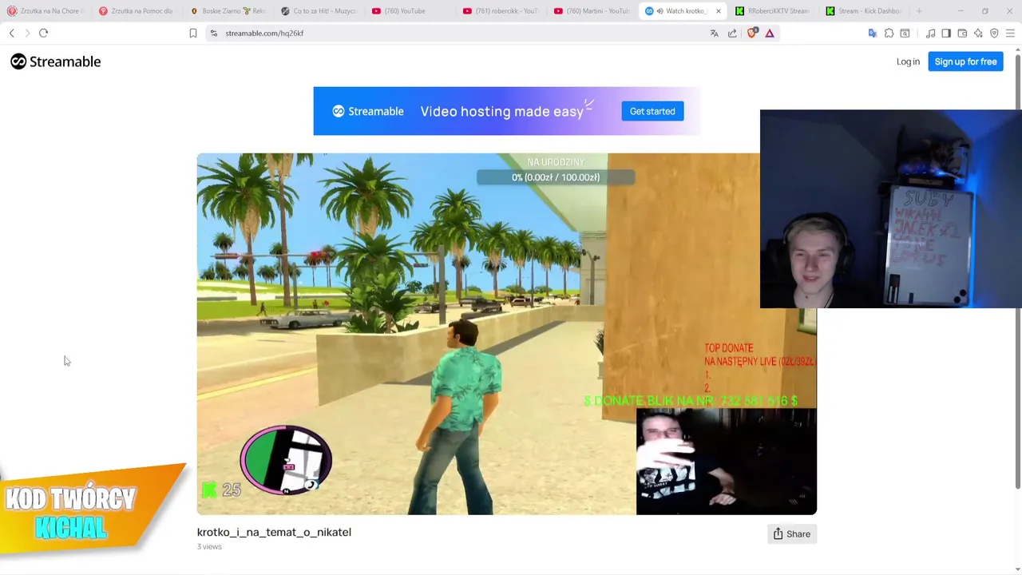Open Brave Rewards triangle icon
The width and height of the screenshot is (1022, 575).
[x=770, y=33]
